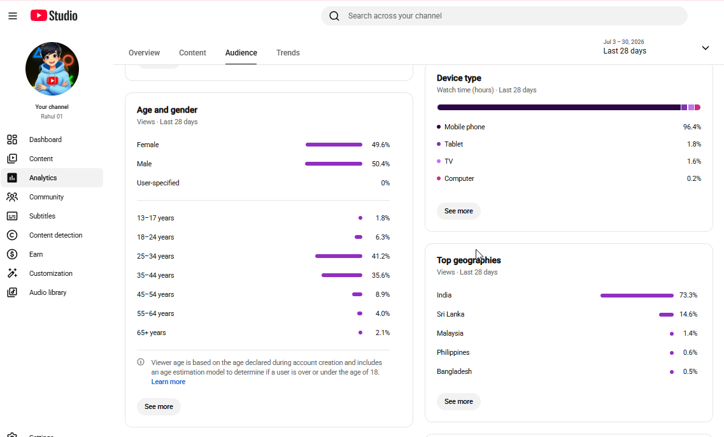Viewport: 724px width, 437px height.
Task: Click the Top geographies card title
Action: tap(469, 260)
